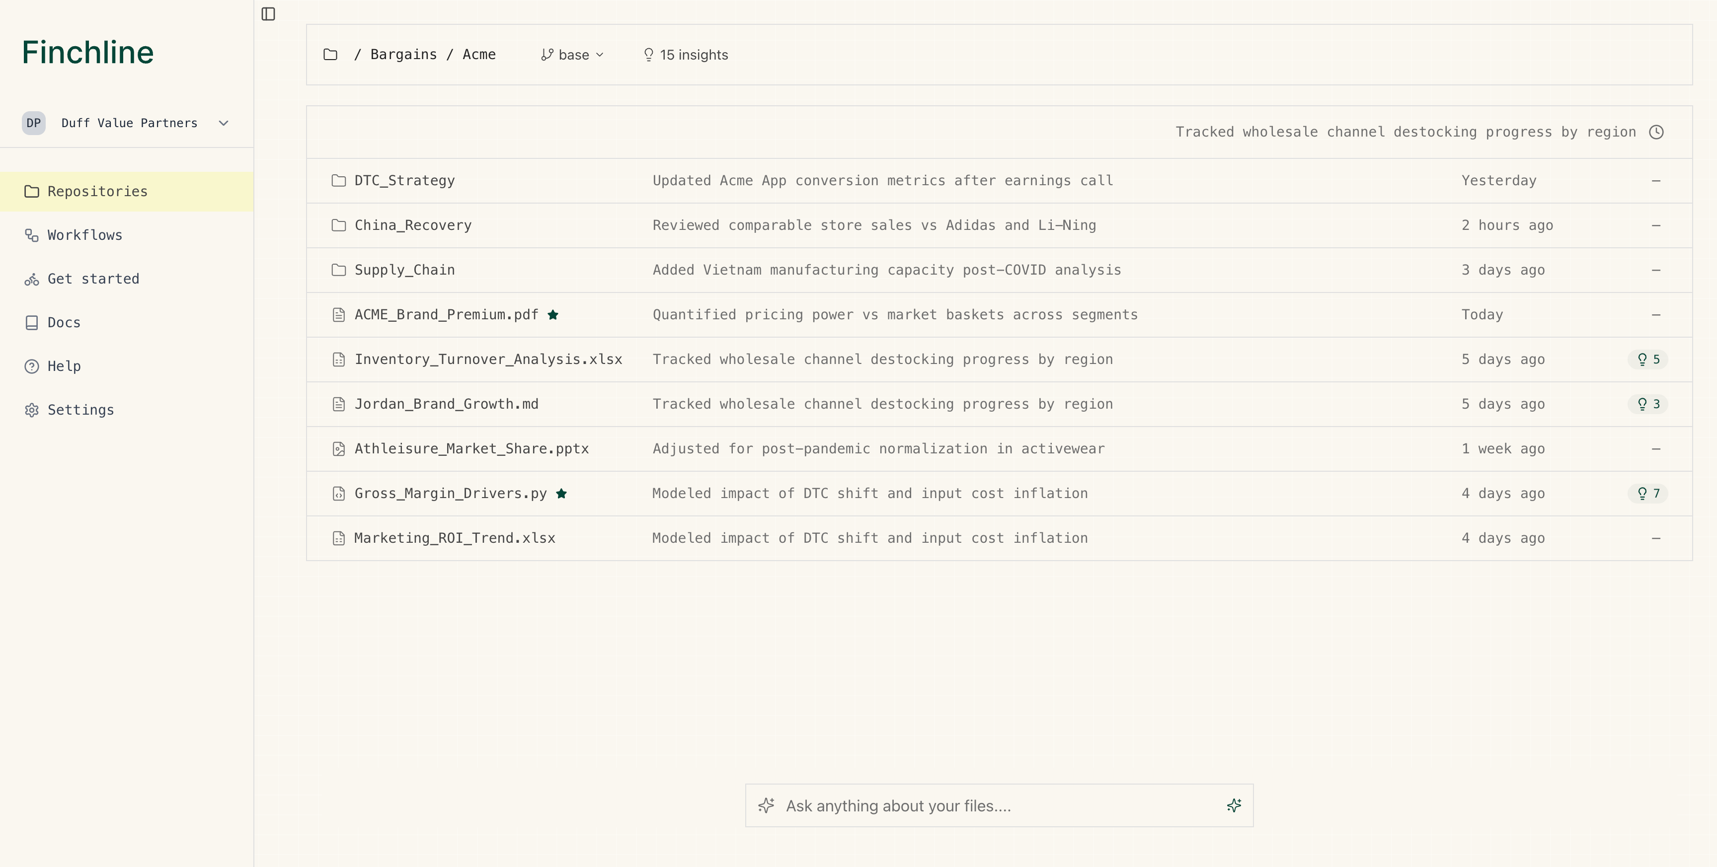Screen dimensions: 1717x867
Task: Open Repositories in the sidebar
Action: [127, 191]
